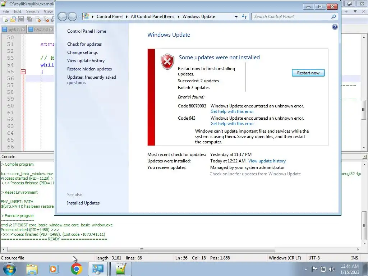
Task: Click Check online for updates from Windows Update
Action: (255, 174)
